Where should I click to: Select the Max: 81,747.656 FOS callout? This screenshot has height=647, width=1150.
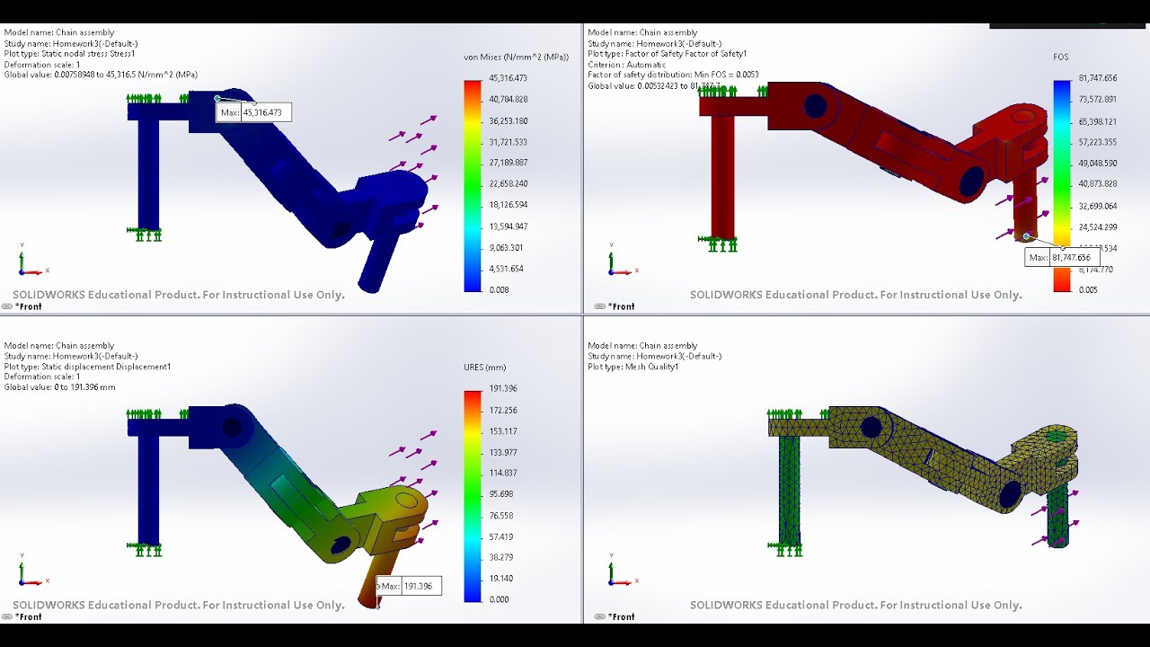click(x=1062, y=257)
